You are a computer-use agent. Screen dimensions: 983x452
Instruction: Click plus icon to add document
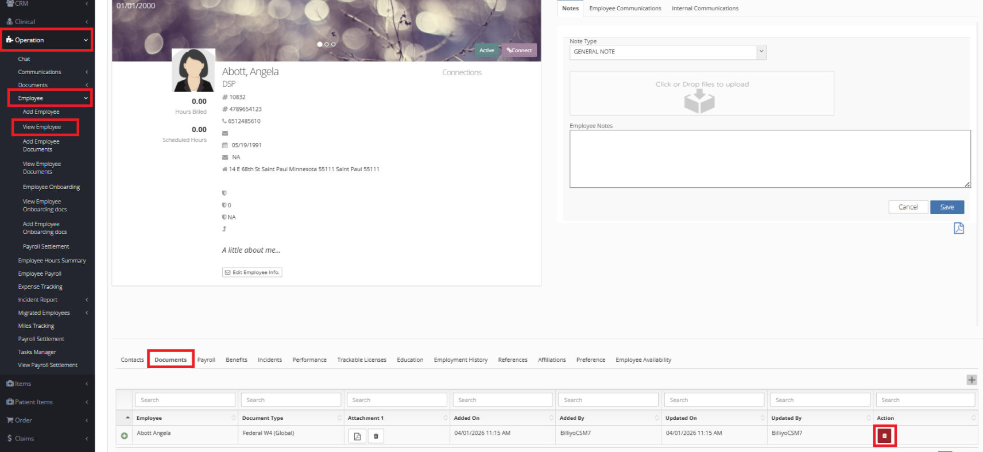point(972,380)
